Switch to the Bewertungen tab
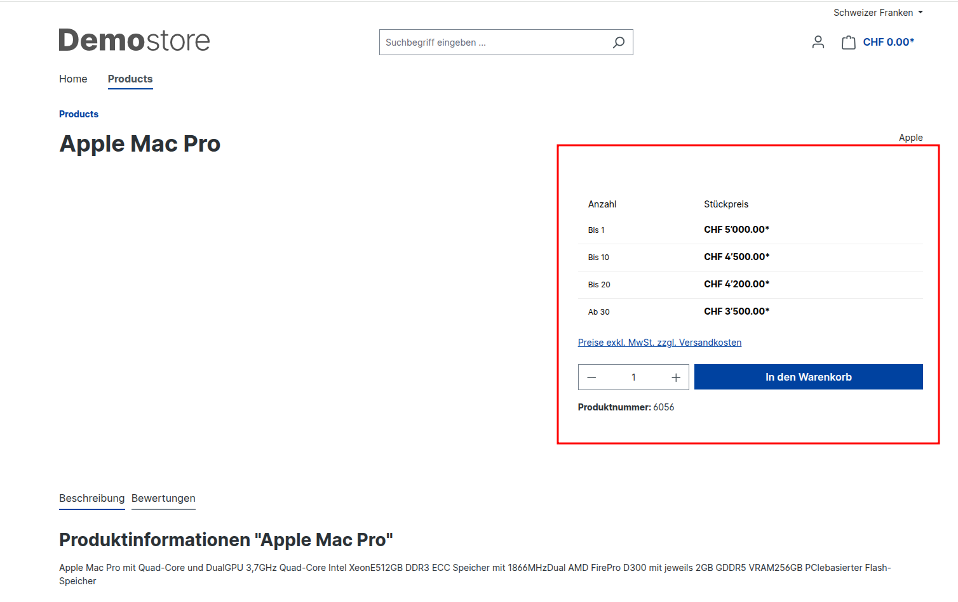 tap(163, 499)
